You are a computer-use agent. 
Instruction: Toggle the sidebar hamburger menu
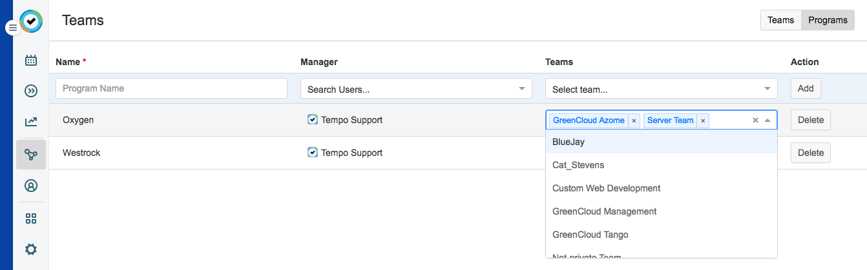[12, 28]
